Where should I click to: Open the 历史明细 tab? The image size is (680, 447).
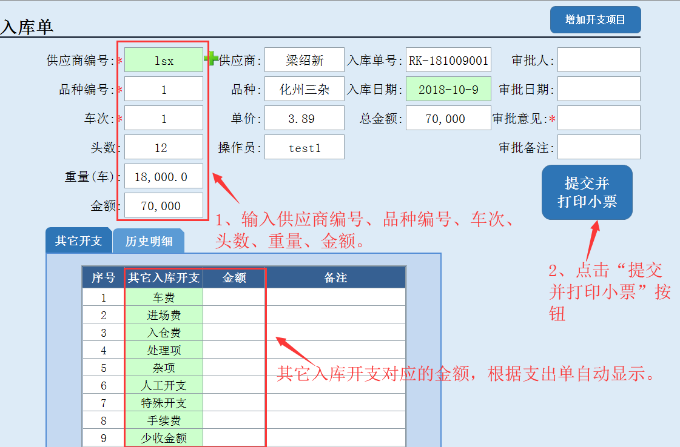[149, 241]
